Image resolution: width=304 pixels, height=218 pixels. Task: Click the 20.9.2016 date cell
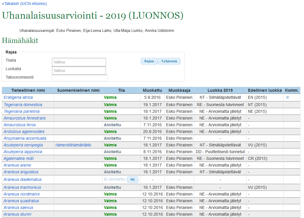[152, 132]
